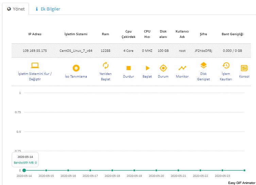Select the password text JF2hbzDFBj

[203, 50]
